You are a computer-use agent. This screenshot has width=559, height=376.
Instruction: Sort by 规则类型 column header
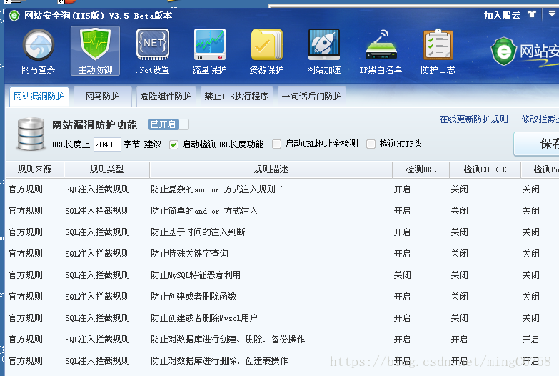pos(106,169)
